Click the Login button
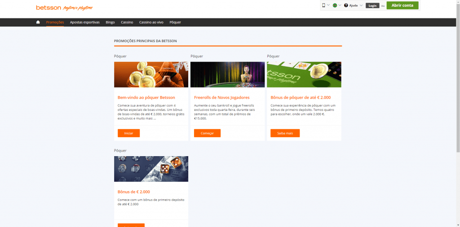 pyautogui.click(x=372, y=5)
